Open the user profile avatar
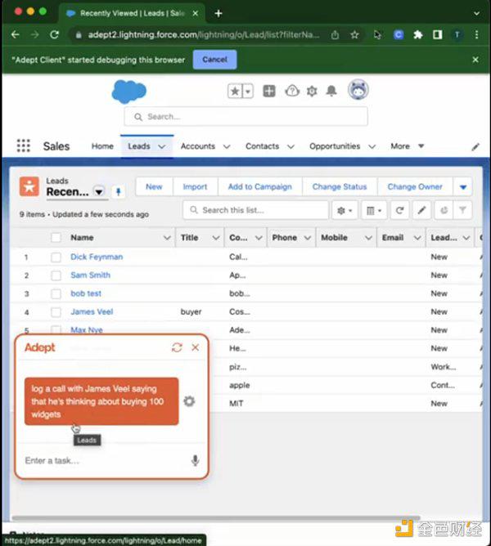 click(358, 89)
